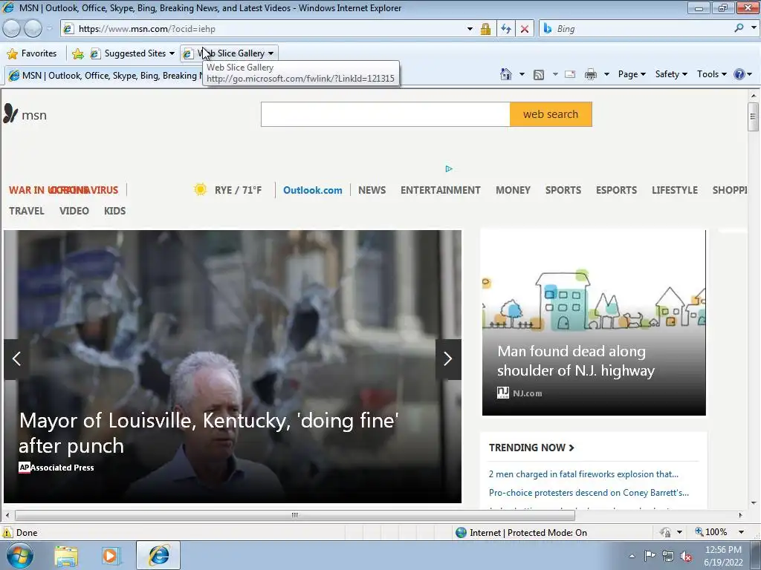This screenshot has width=761, height=570.
Task: Click the web search button
Action: (x=551, y=114)
